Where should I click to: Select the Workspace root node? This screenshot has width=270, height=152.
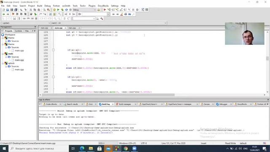(x=10, y=35)
